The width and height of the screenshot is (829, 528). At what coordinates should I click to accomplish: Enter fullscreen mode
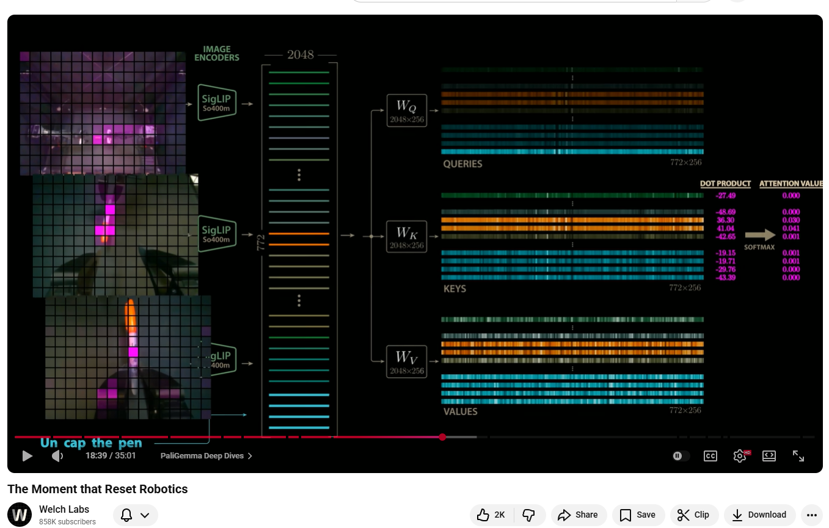(798, 455)
